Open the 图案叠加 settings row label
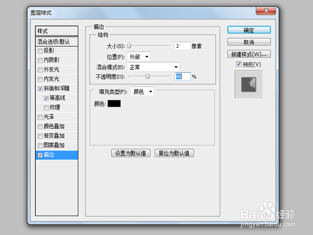313x235 pixels. [54, 145]
